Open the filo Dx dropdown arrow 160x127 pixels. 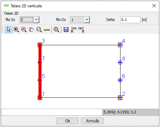click(87, 20)
